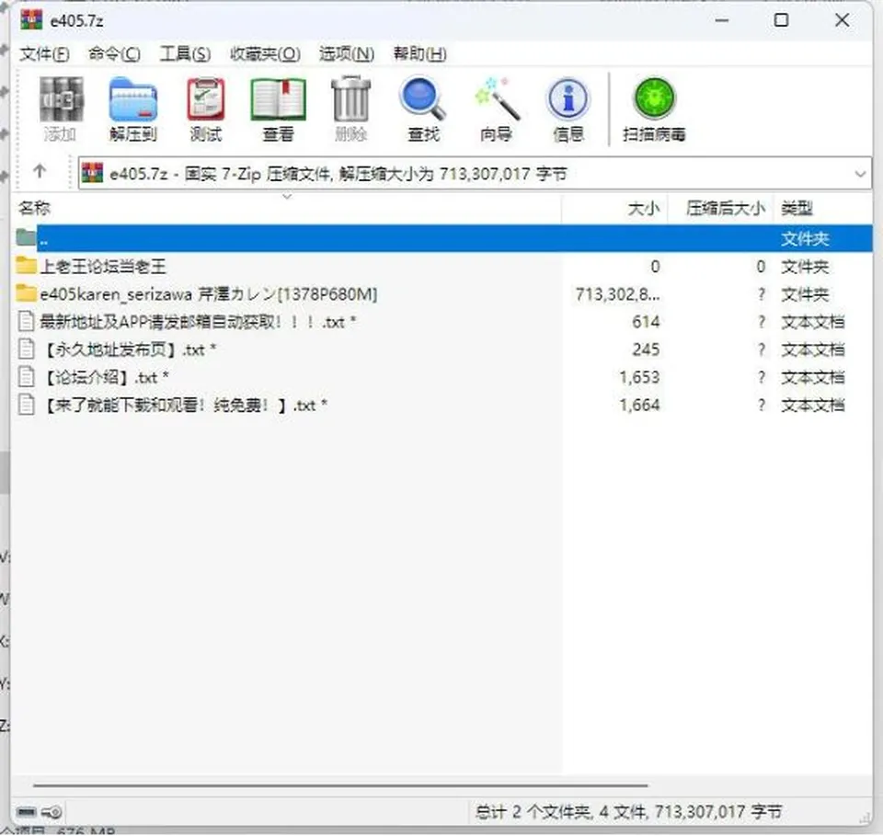Start 扫描病毒 virus scan icon

654,109
